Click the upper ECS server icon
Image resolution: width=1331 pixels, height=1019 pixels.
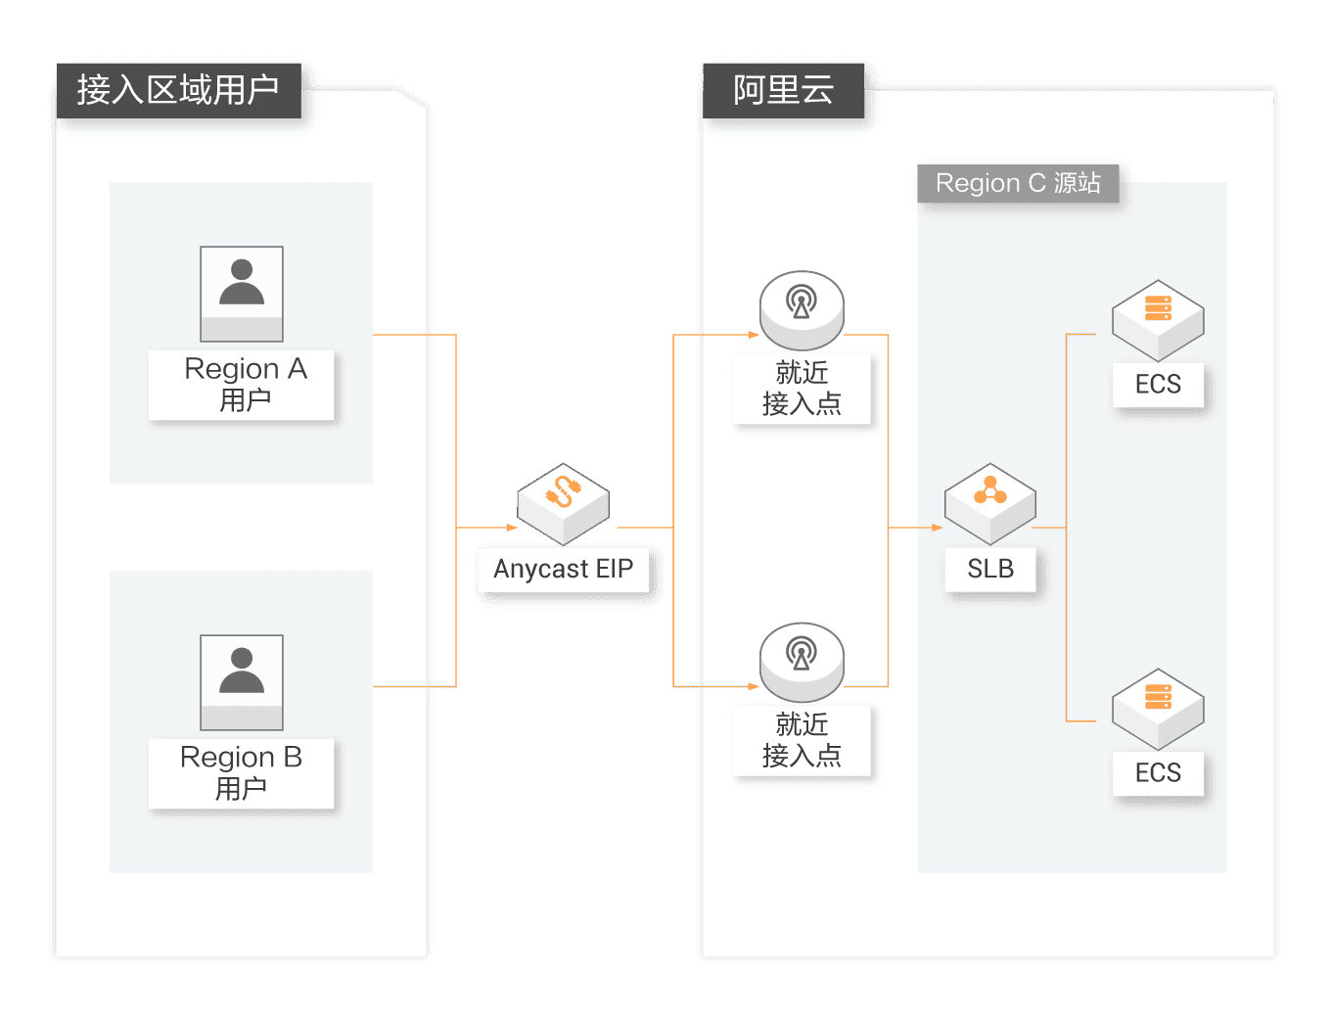(x=1158, y=321)
